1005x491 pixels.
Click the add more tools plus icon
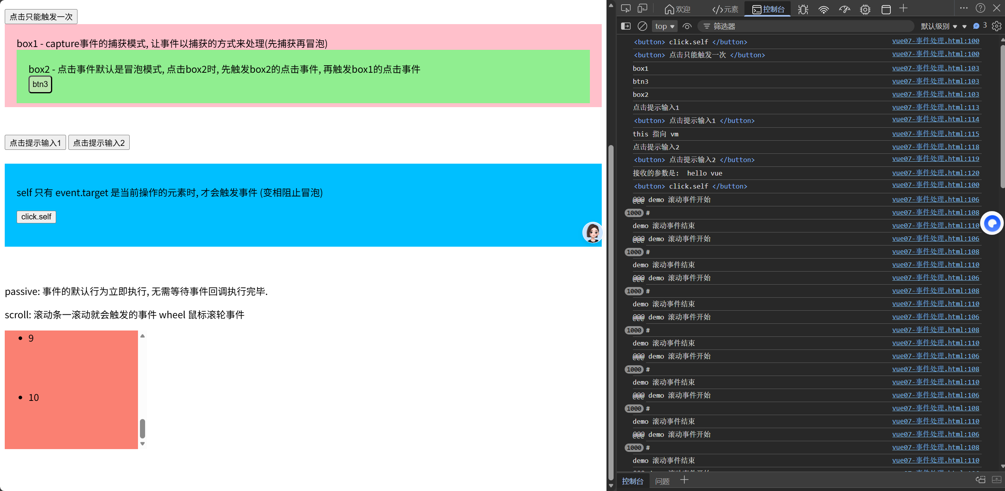pos(903,8)
